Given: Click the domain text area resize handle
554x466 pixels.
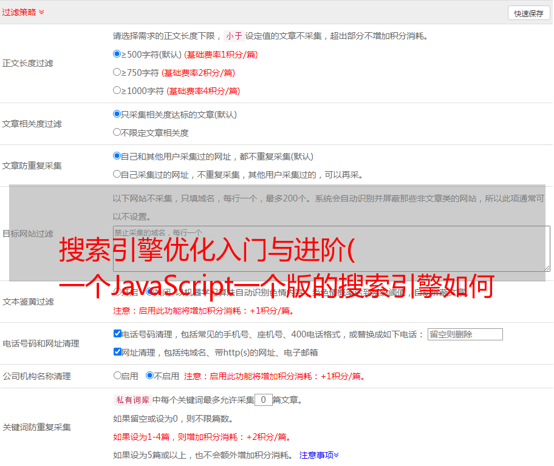Looking at the screenshot, I should click(547, 268).
